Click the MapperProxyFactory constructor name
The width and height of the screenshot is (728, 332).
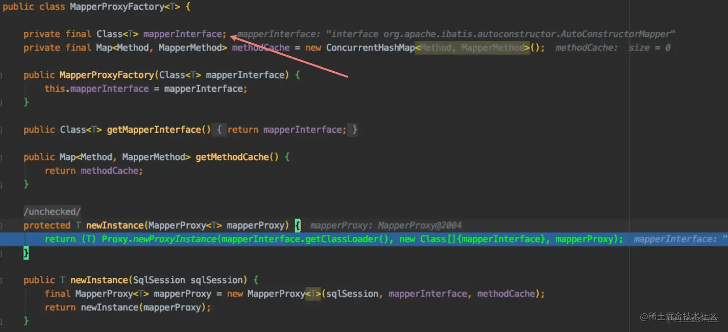pos(106,75)
